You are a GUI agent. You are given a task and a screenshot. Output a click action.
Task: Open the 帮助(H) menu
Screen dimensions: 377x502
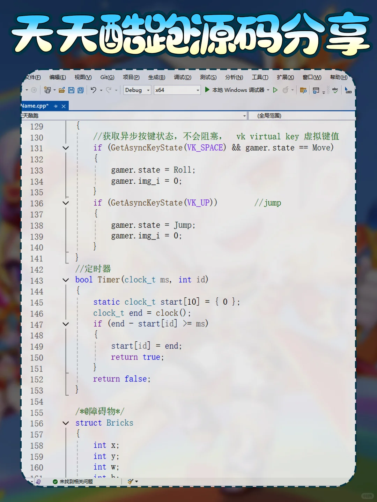[x=339, y=77]
